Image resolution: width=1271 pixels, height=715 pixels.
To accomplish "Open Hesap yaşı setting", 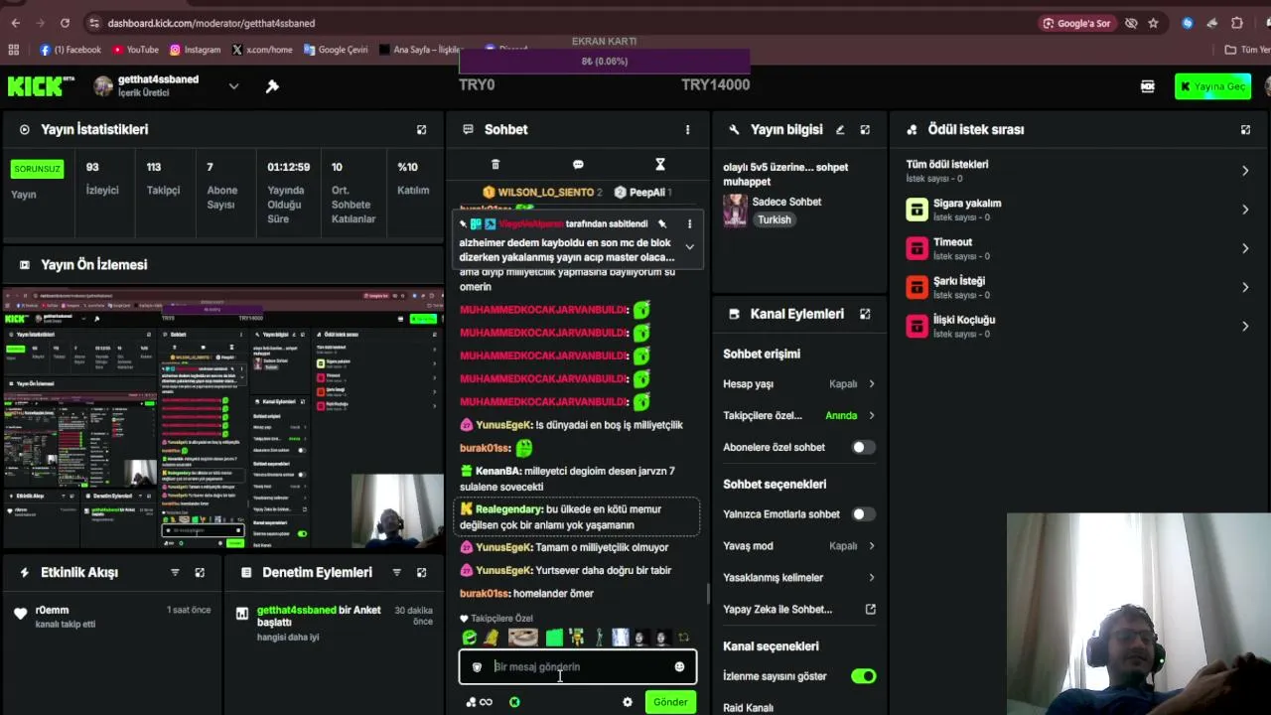I will 798,384.
